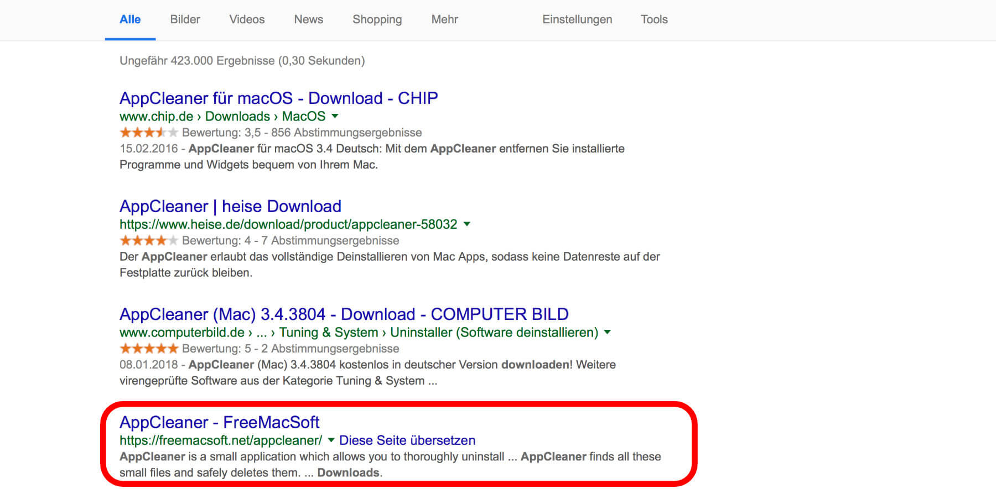The width and height of the screenshot is (996, 489).
Task: Open the Bilder tab
Action: pos(185,19)
